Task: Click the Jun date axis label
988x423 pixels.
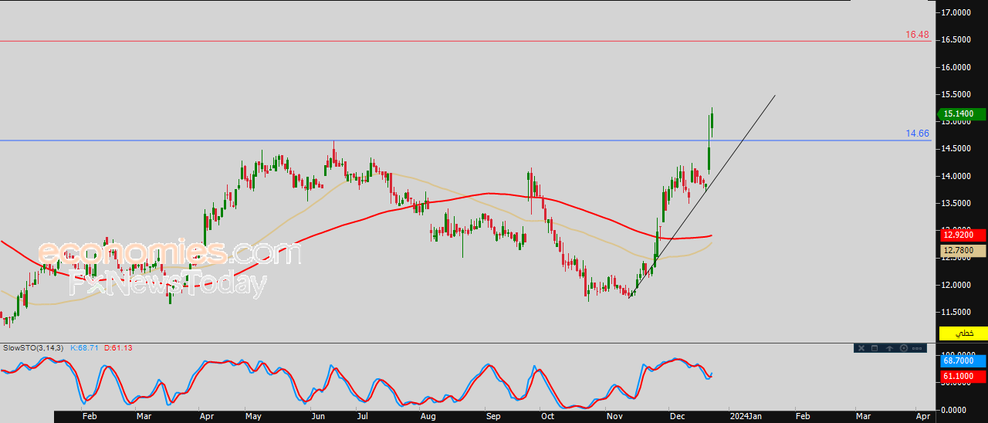Action: pos(318,416)
